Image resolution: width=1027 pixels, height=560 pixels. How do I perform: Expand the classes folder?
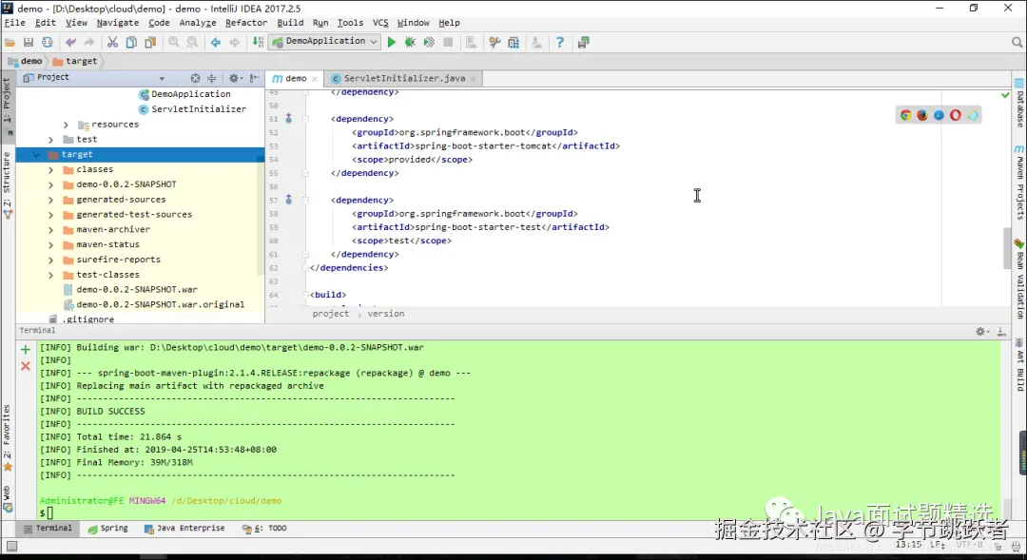[x=50, y=169]
